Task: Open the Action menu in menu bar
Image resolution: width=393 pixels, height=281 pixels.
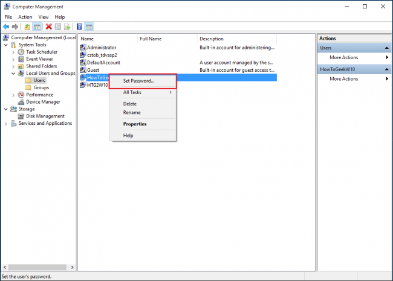Action: point(25,17)
